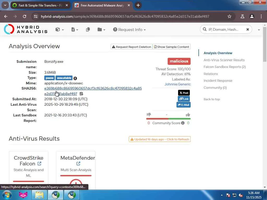Click the muted volume tray icon

241,195
